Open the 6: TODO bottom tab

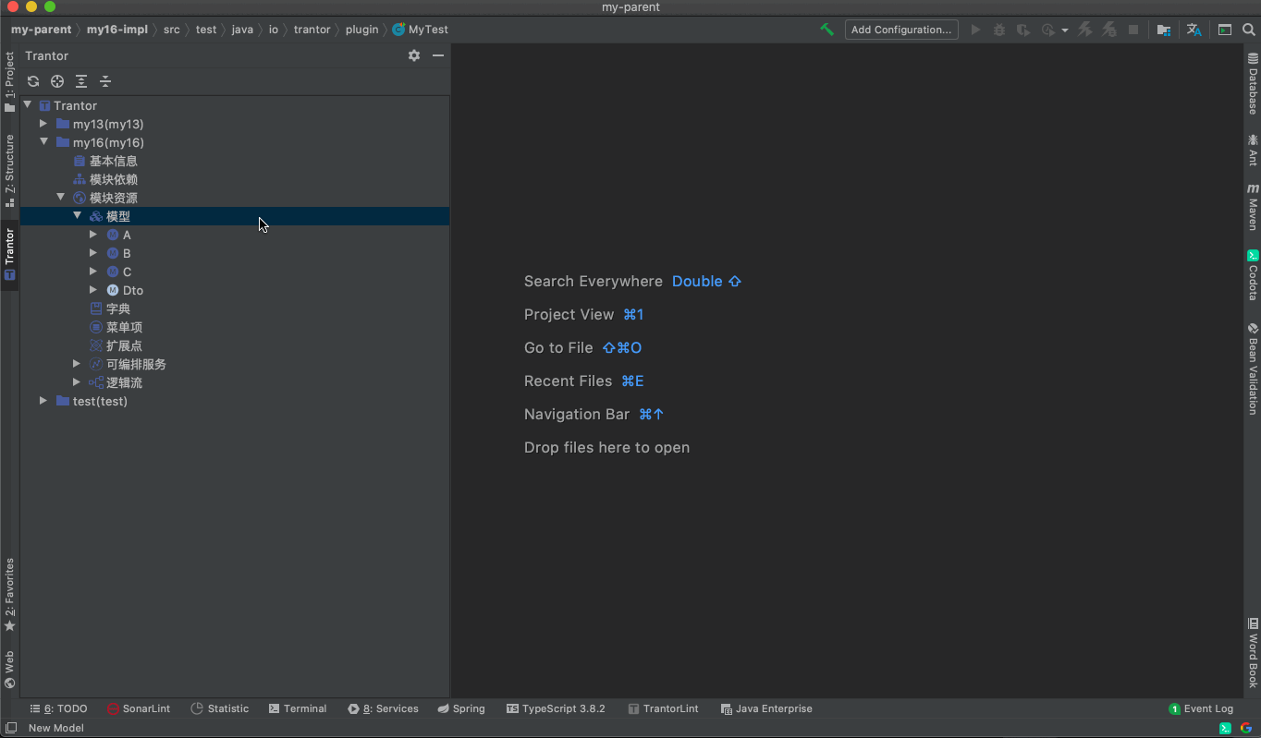click(58, 708)
